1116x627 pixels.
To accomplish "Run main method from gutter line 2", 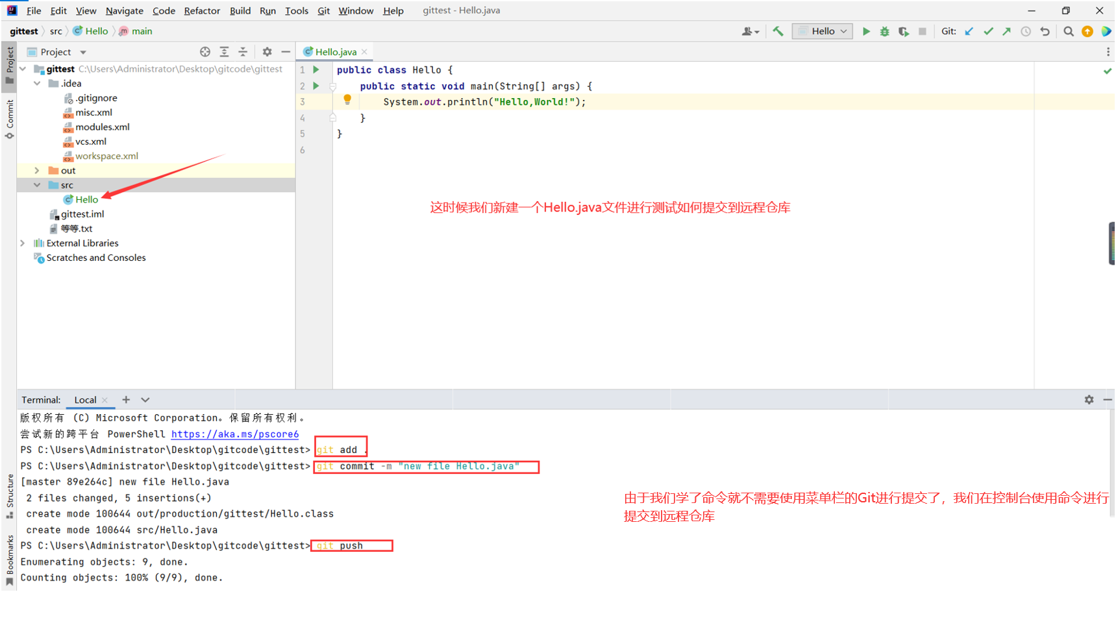I will click(x=316, y=86).
